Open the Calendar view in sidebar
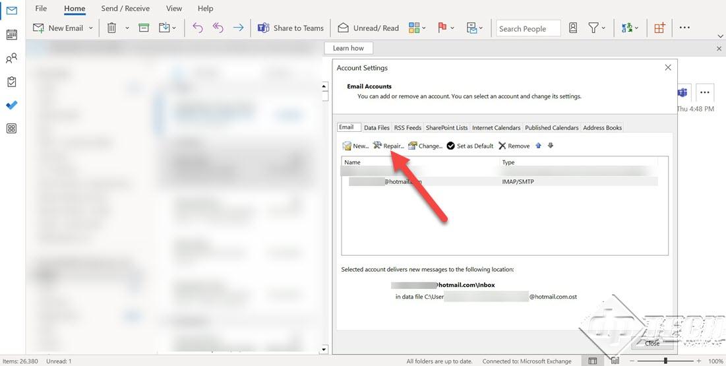 12,34
